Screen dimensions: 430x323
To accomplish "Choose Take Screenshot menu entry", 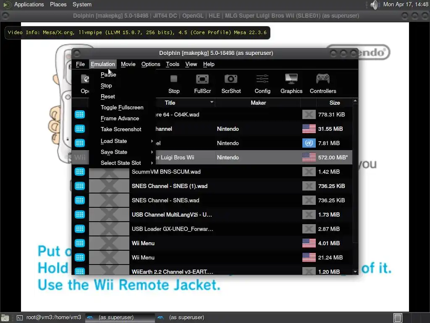I will click(121, 130).
